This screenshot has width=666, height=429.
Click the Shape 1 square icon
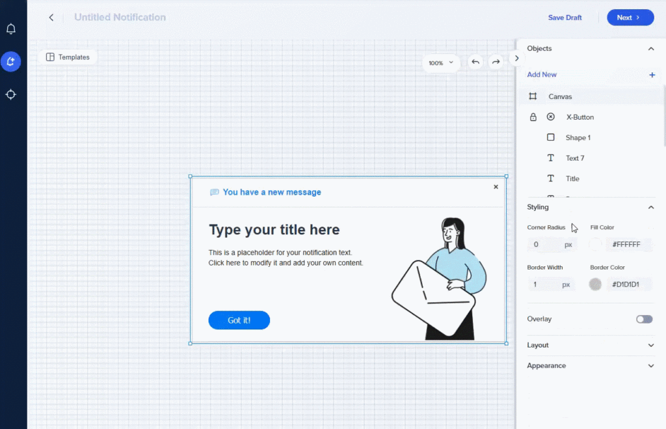(552, 137)
